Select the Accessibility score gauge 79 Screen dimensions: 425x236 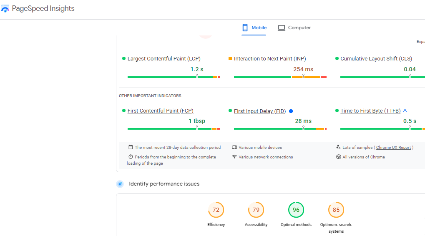pyautogui.click(x=256, y=210)
